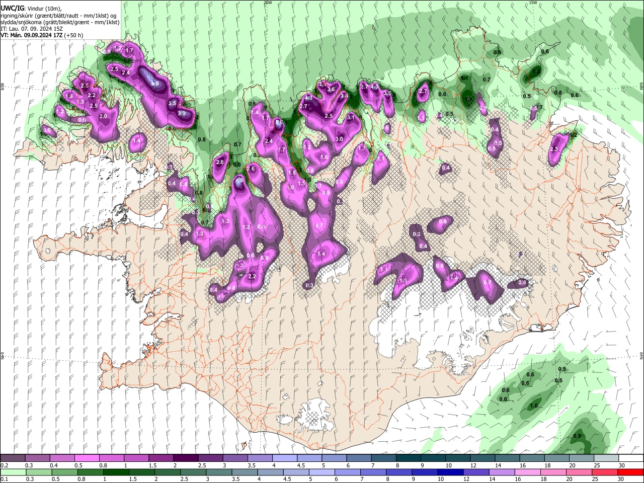Click the 'UWC/IG: Vindur (10m)' title text

pyautogui.click(x=31, y=9)
